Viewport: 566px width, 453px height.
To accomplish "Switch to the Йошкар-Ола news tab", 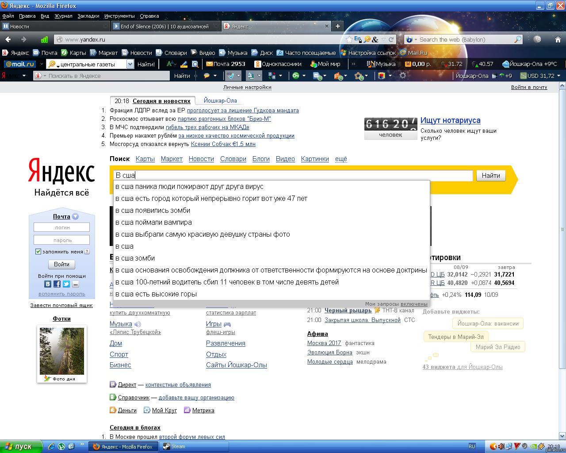I will pyautogui.click(x=220, y=101).
